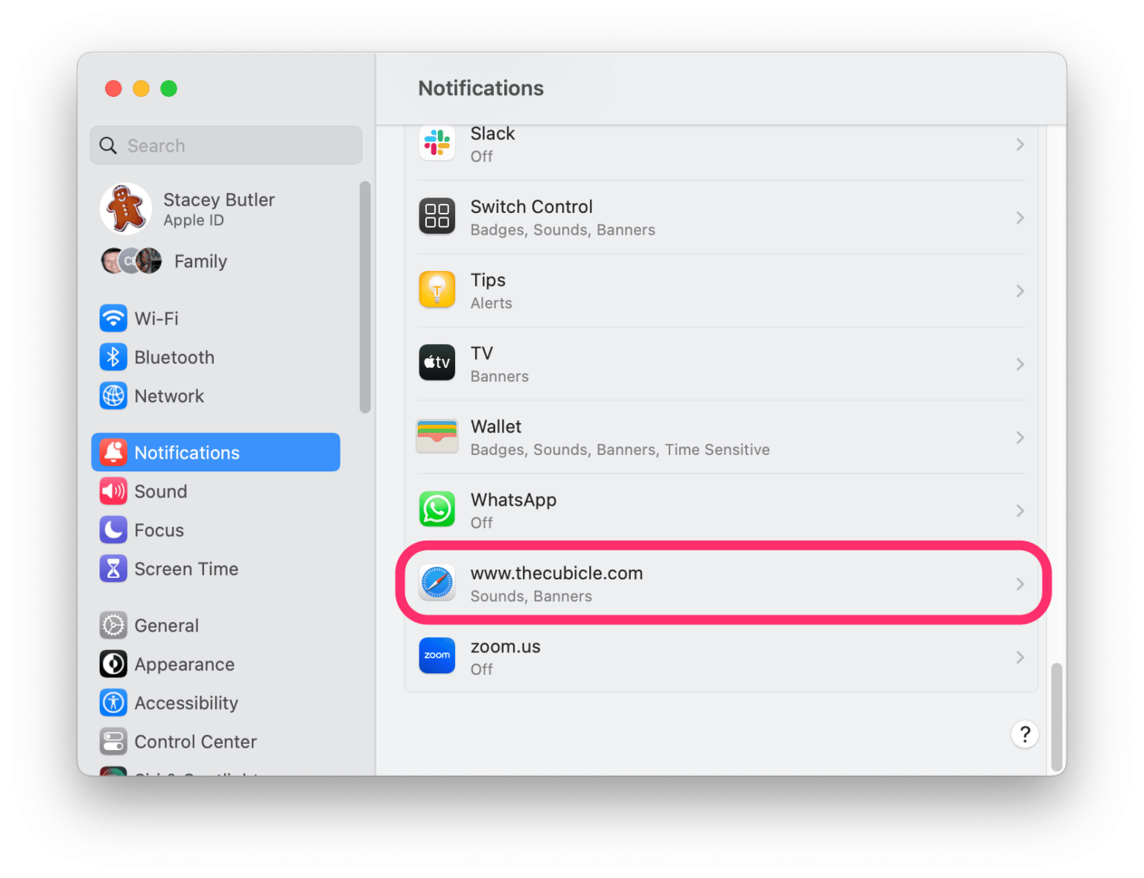1144x878 pixels.
Task: Click the Control Center sidebar label
Action: click(x=196, y=742)
